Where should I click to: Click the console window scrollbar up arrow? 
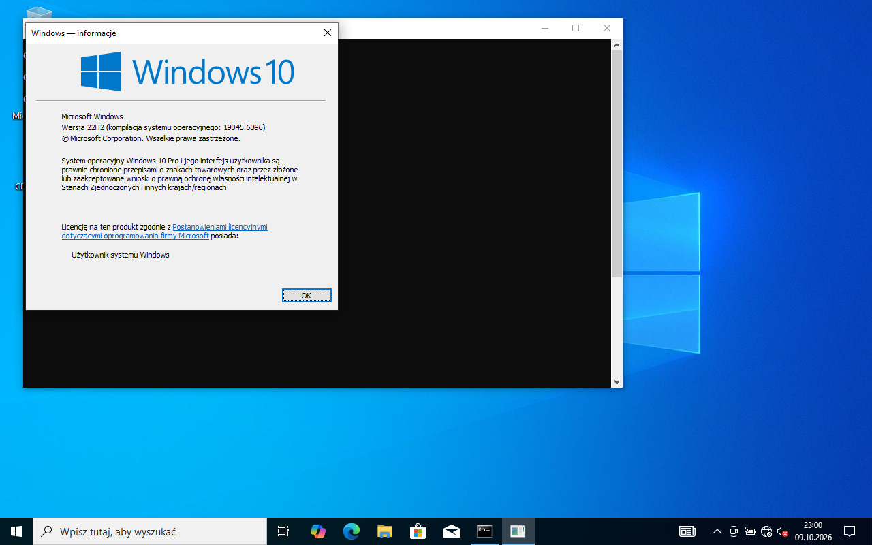[x=617, y=45]
